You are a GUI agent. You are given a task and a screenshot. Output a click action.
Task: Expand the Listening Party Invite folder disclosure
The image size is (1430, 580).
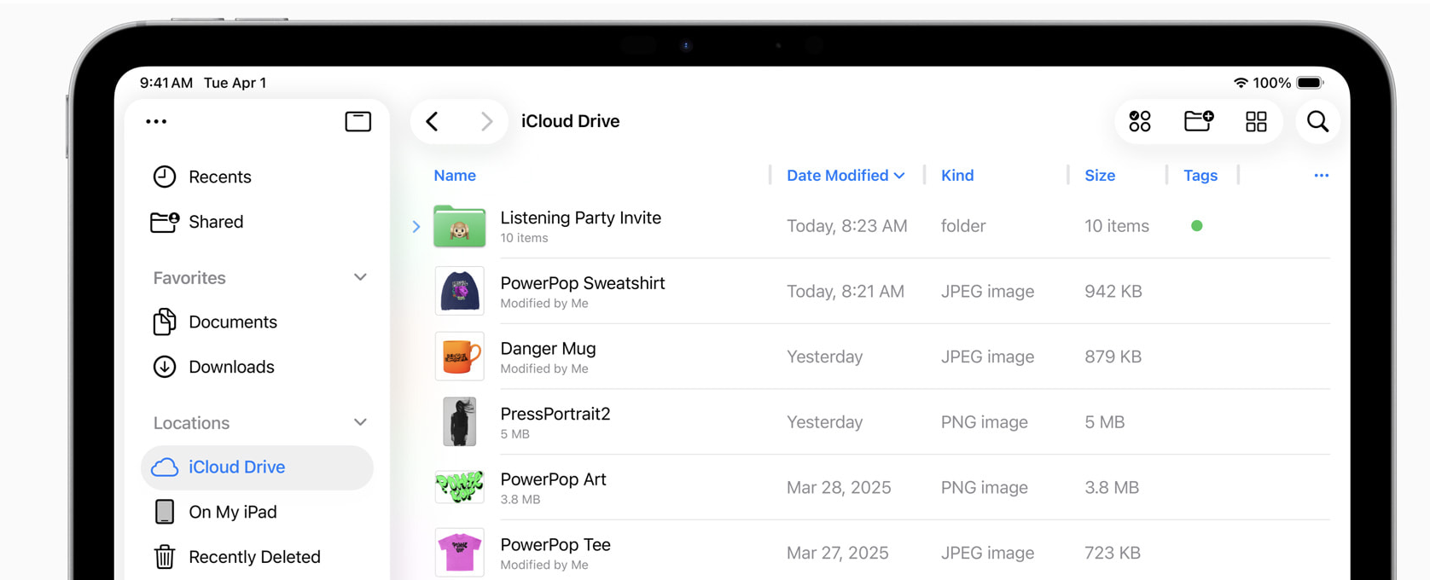tap(416, 227)
